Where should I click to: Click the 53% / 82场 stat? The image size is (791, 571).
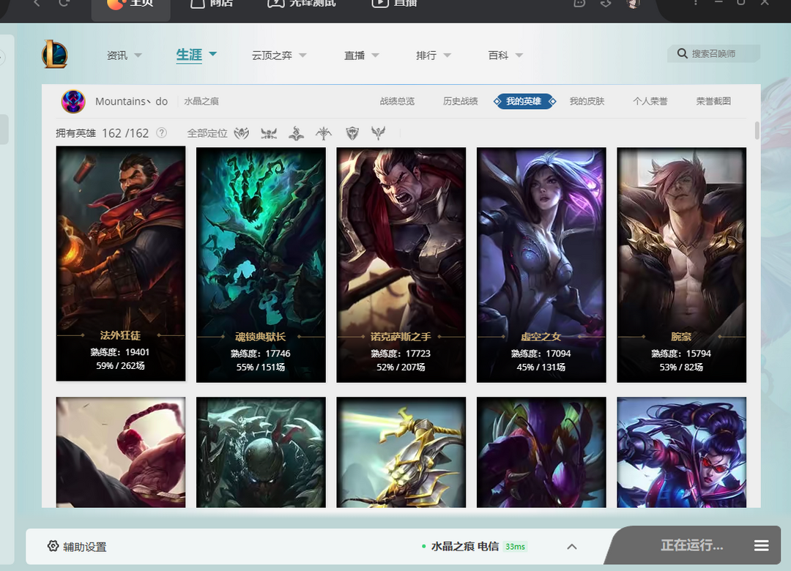(681, 367)
